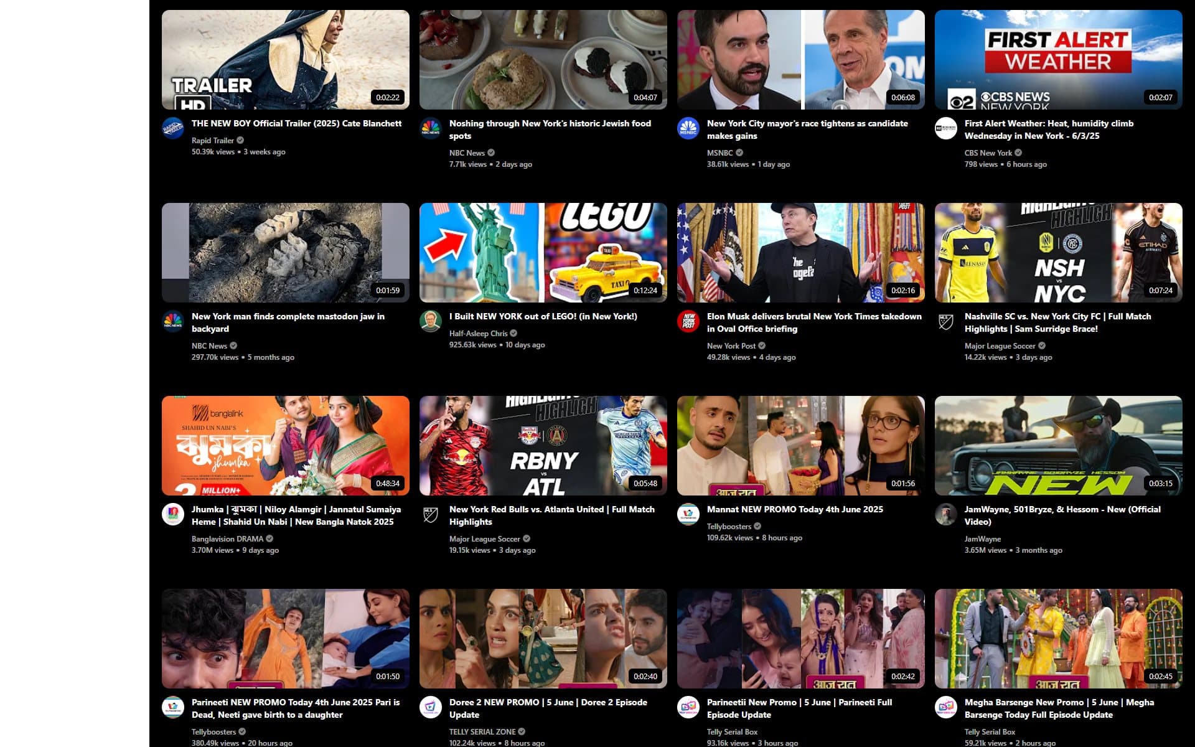This screenshot has height=747, width=1195.
Task: Open the mastodon jaw video thumbnail
Action: click(286, 253)
